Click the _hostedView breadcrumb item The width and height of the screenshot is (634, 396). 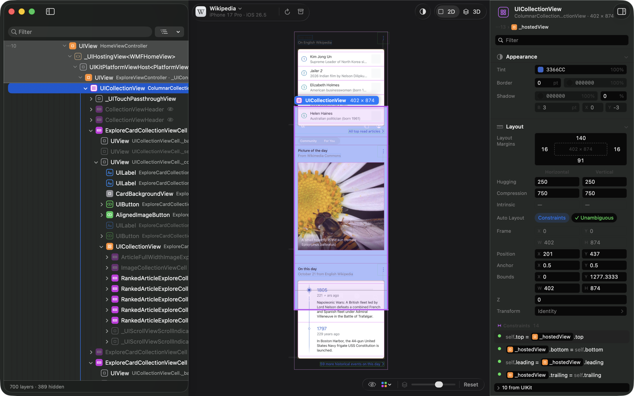point(530,27)
